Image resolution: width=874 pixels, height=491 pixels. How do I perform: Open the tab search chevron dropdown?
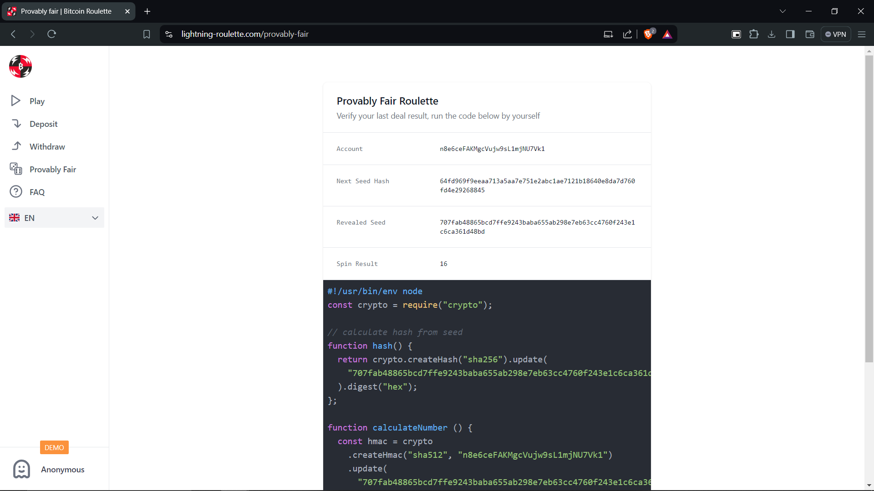tap(783, 11)
